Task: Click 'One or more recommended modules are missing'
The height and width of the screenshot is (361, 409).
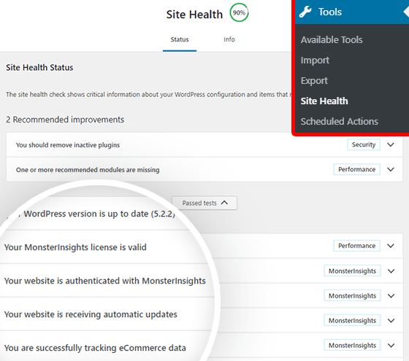Action: (88, 170)
